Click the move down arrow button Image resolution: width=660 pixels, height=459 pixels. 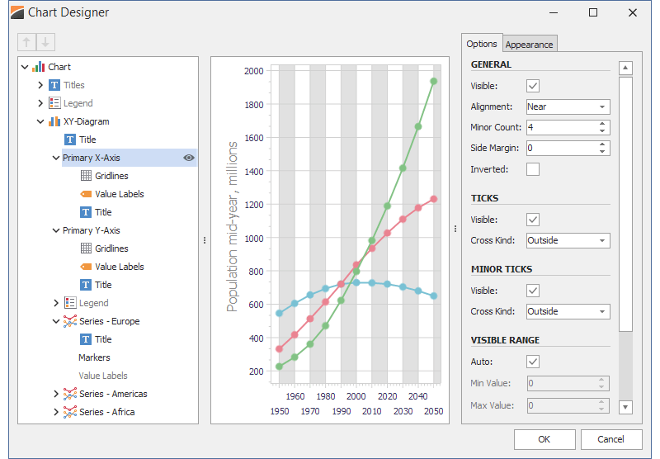45,43
